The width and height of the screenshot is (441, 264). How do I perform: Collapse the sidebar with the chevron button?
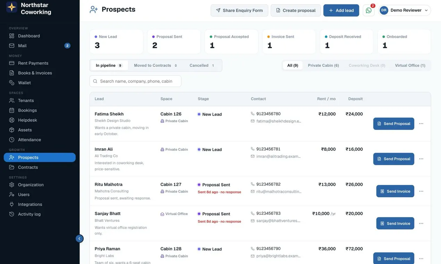coord(80,239)
